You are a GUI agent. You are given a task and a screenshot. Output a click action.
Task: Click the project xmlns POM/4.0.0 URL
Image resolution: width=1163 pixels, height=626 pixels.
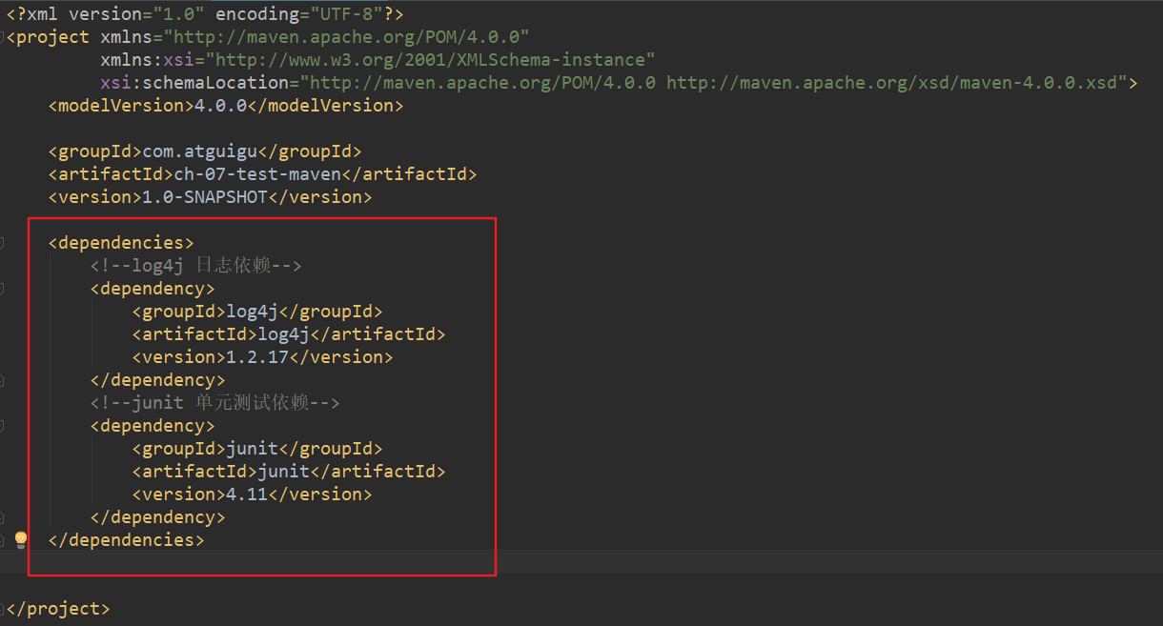pyautogui.click(x=347, y=37)
